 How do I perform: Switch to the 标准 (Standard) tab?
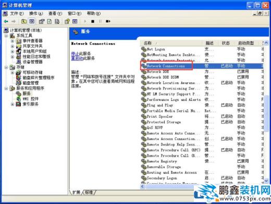(x=89, y=192)
